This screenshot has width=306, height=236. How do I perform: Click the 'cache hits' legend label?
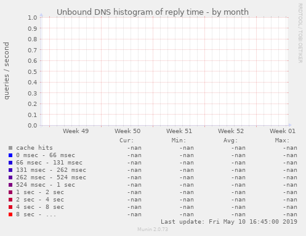[x=34, y=148]
